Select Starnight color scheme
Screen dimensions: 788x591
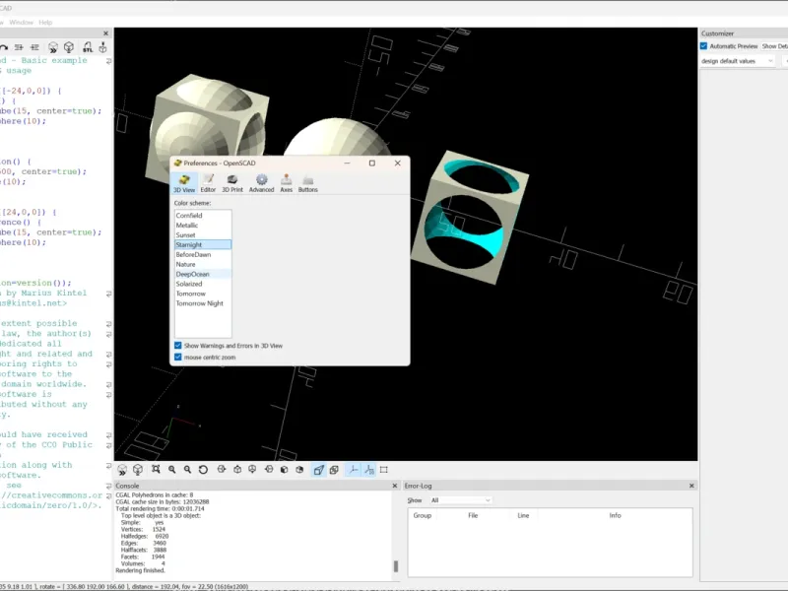pos(203,244)
